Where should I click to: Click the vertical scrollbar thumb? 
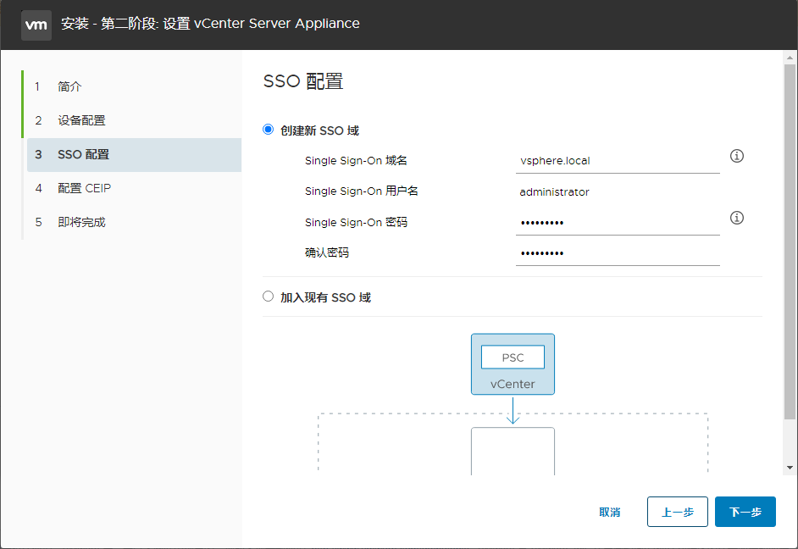pyautogui.click(x=790, y=241)
